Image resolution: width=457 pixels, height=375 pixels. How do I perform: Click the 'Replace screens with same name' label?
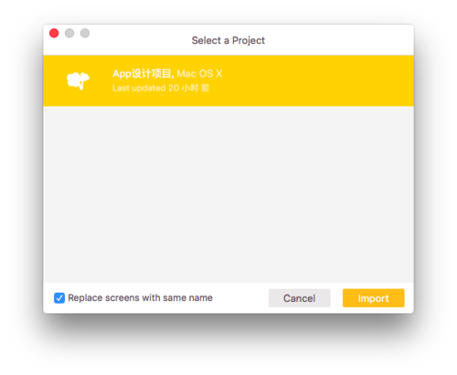pos(140,297)
